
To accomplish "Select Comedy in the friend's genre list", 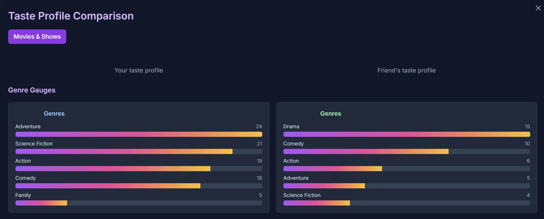I will 293,143.
